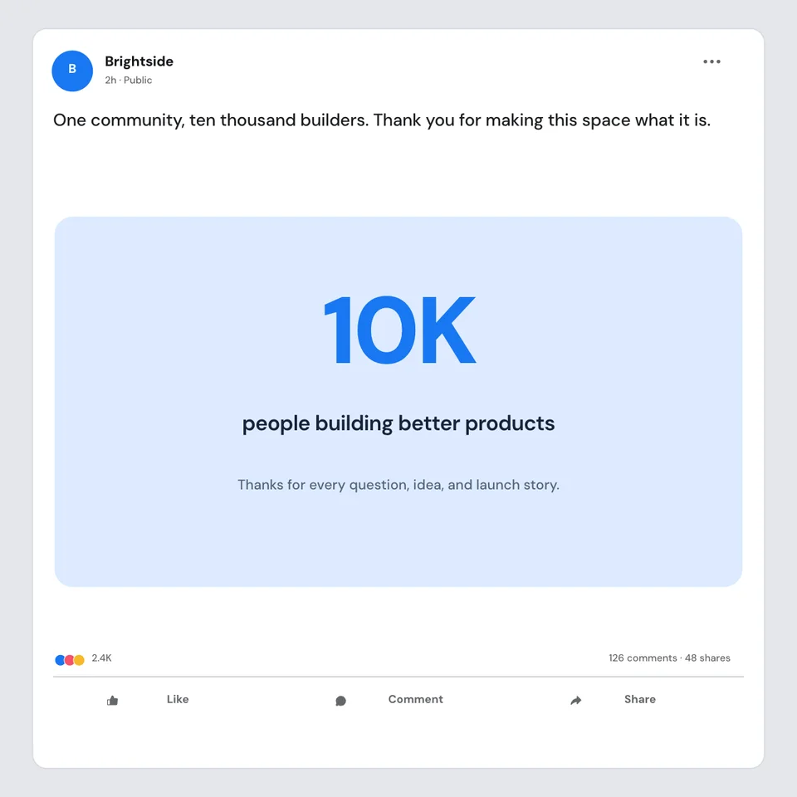Viewport: 797px width, 797px height.
Task: Click 'people building better products' text in image
Action: pos(398,423)
